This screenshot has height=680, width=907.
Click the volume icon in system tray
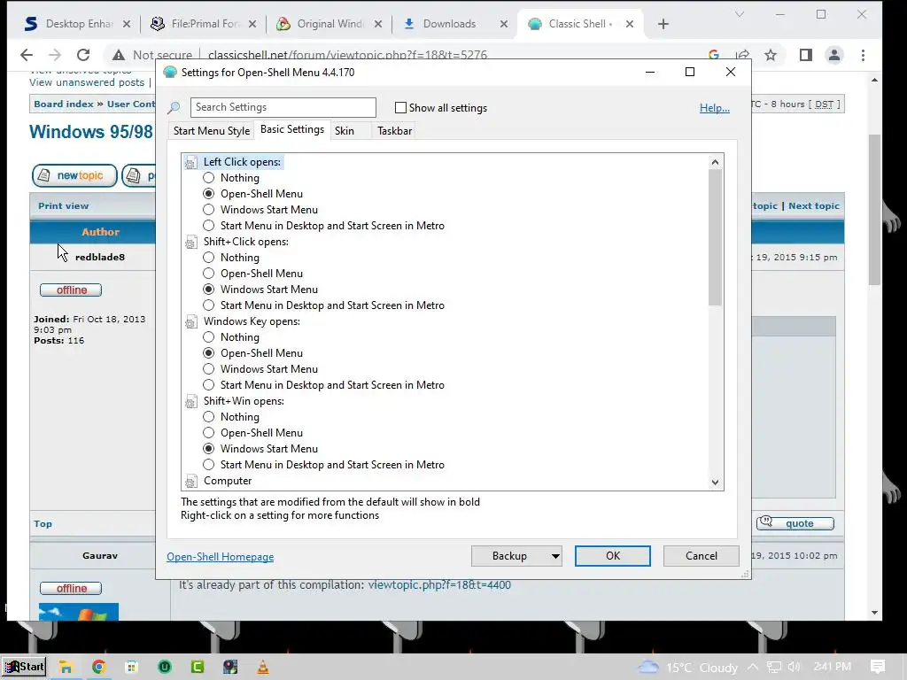tap(794, 667)
